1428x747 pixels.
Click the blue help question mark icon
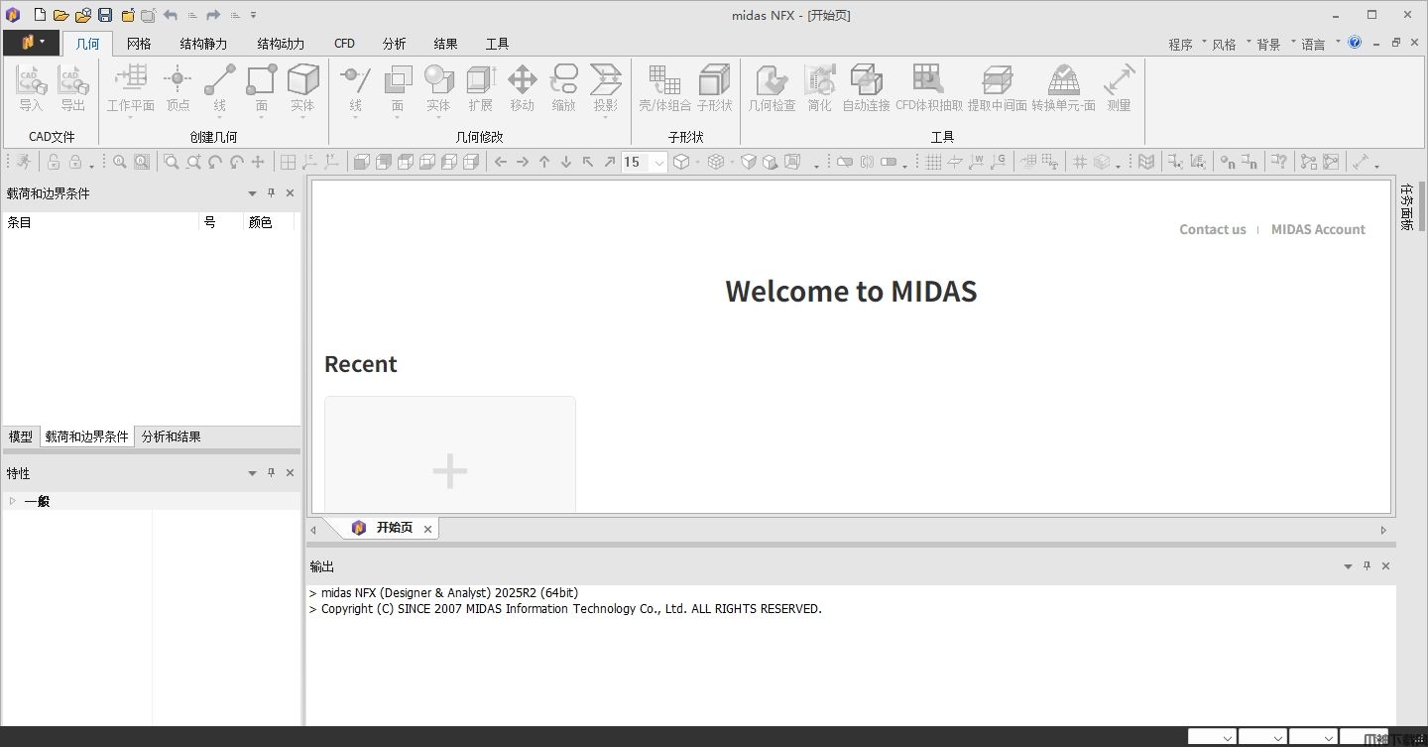pyautogui.click(x=1355, y=43)
